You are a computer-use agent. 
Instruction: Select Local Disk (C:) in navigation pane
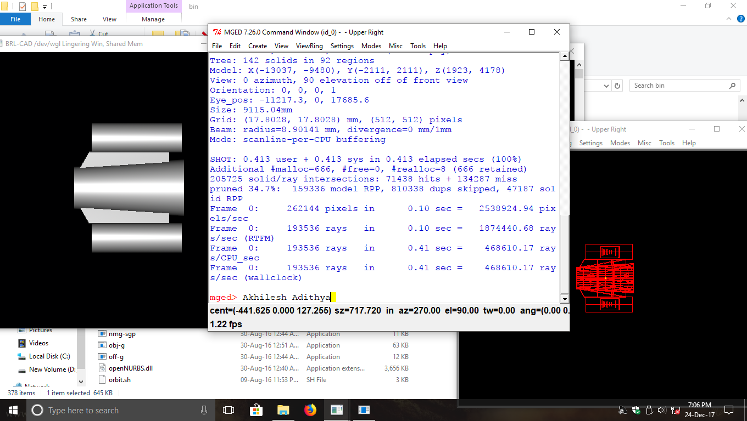click(49, 356)
